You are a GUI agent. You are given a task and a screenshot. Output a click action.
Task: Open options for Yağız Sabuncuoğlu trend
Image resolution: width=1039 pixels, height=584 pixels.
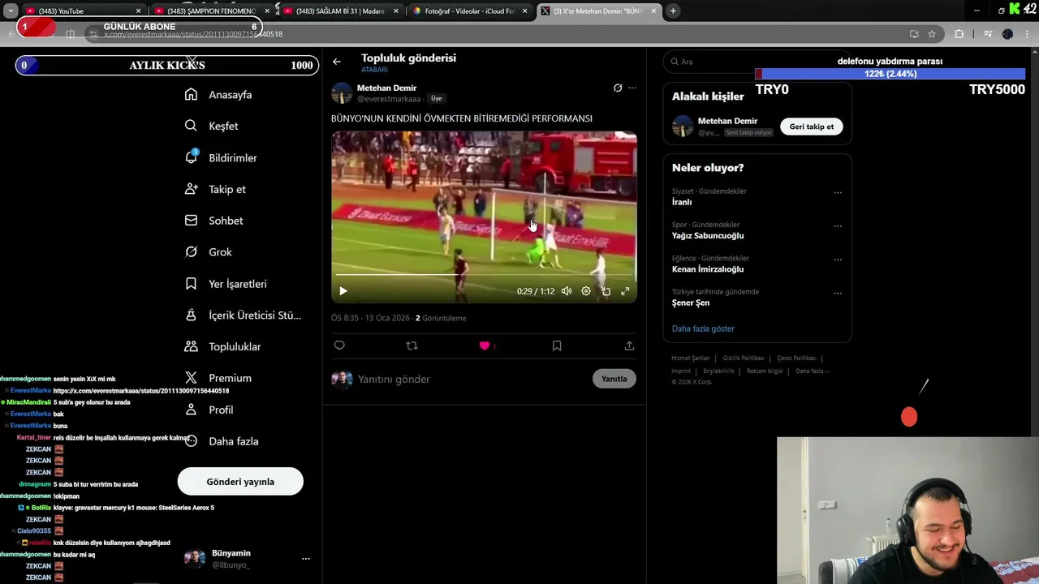click(x=838, y=226)
